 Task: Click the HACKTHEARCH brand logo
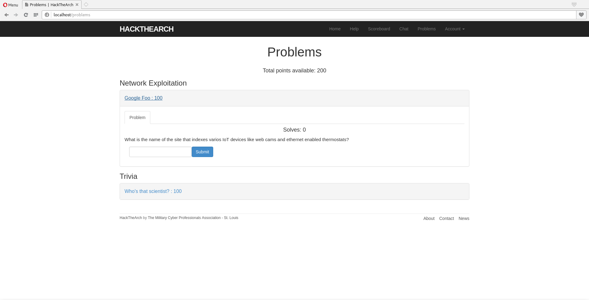(x=147, y=29)
